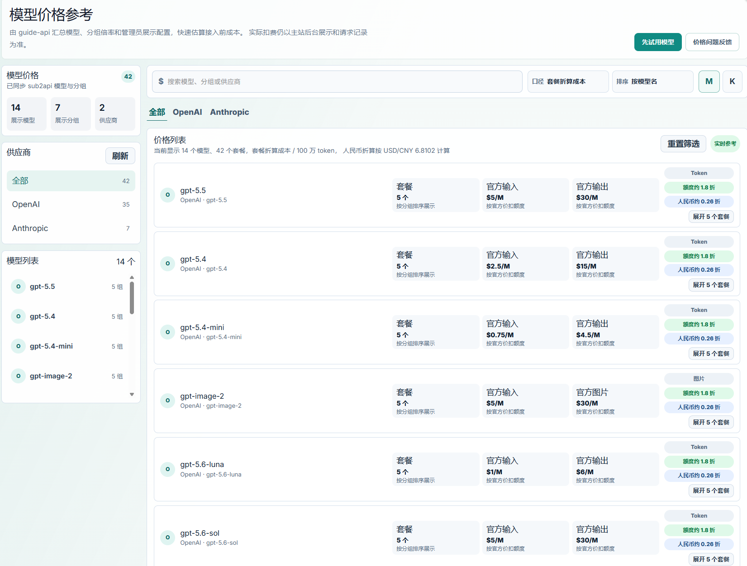Click the 官方输入 $1/M cell

(525, 469)
